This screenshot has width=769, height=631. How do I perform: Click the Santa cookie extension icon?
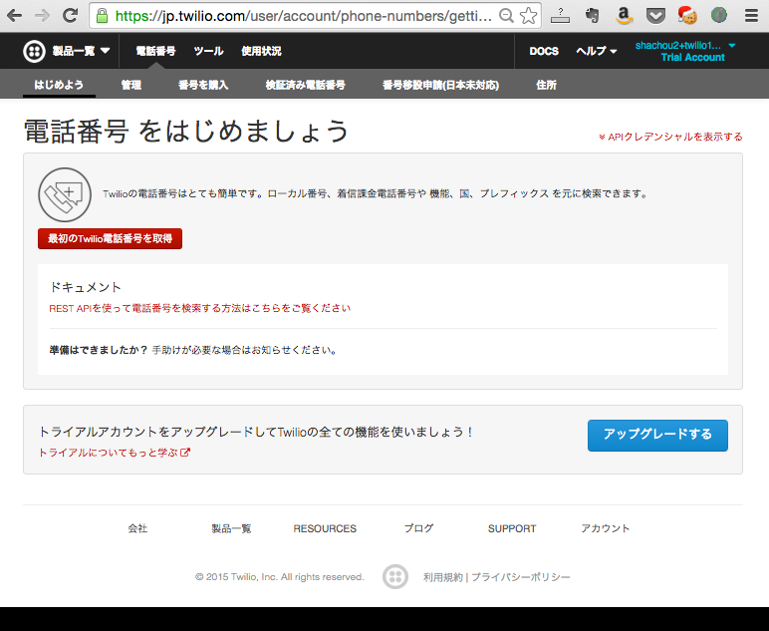coord(687,15)
